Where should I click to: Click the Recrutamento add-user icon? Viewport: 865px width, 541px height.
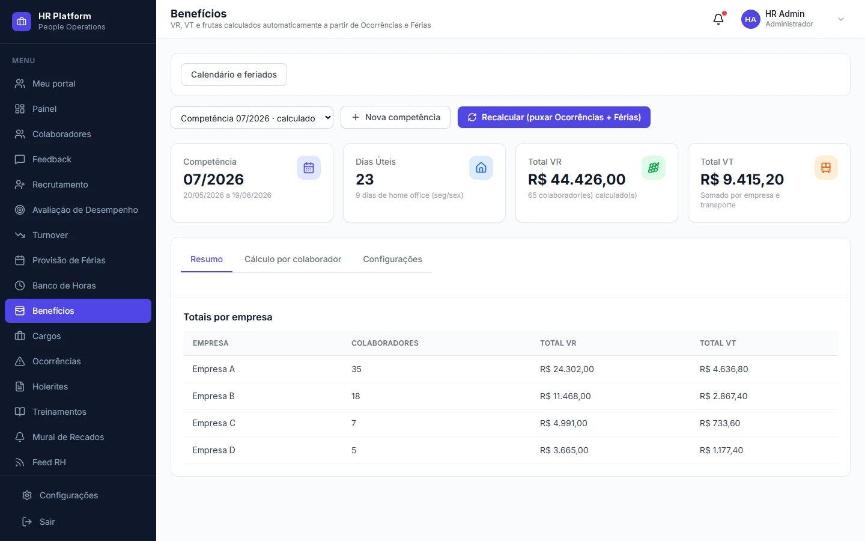[x=20, y=185]
